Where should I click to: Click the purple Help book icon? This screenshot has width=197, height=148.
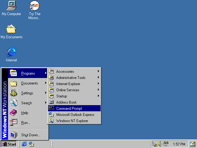pos(14,113)
